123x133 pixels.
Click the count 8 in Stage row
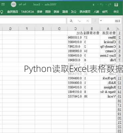click(92, 92)
